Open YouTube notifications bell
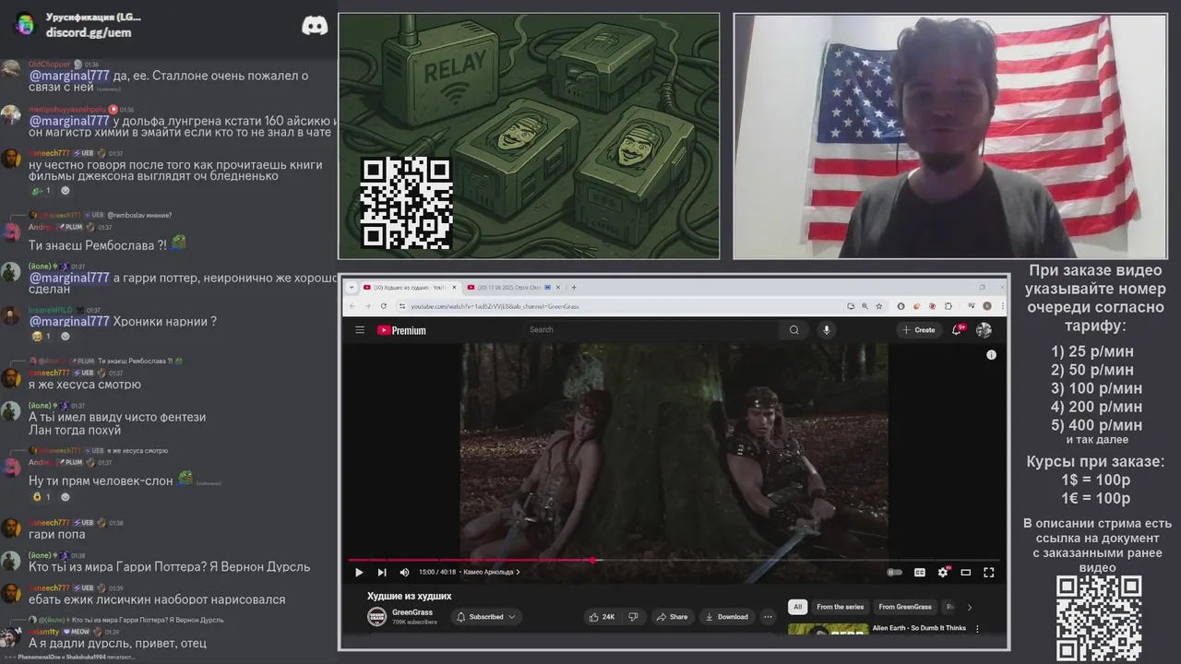 tap(958, 329)
